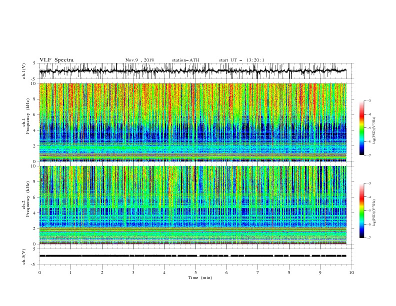The image size is (396, 306).
Task: Click the "1" tick on the time axis
Action: point(70,272)
